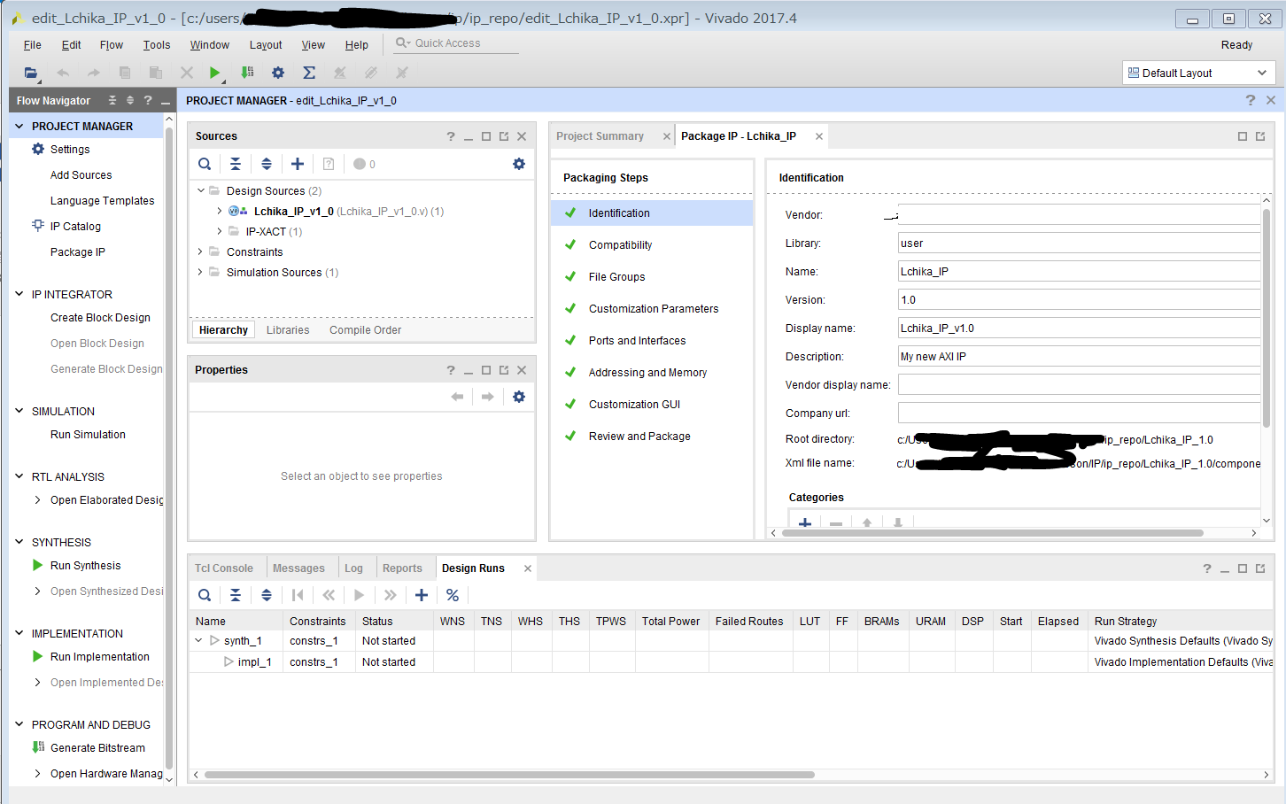Viewport: 1286px width, 804px height.
Task: Click percent icon in Design Runs
Action: coord(453,595)
